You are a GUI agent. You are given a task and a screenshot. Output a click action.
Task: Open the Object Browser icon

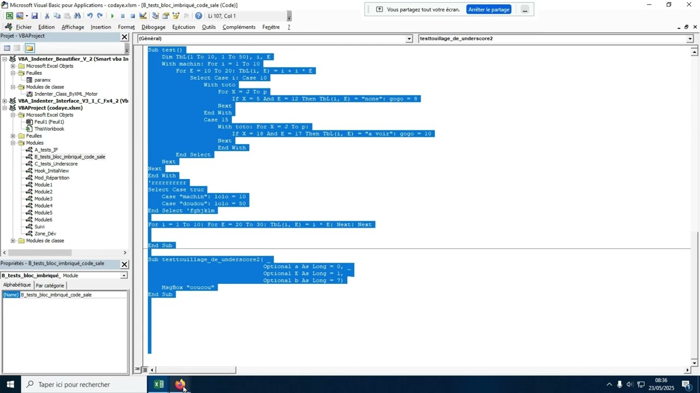176,16
